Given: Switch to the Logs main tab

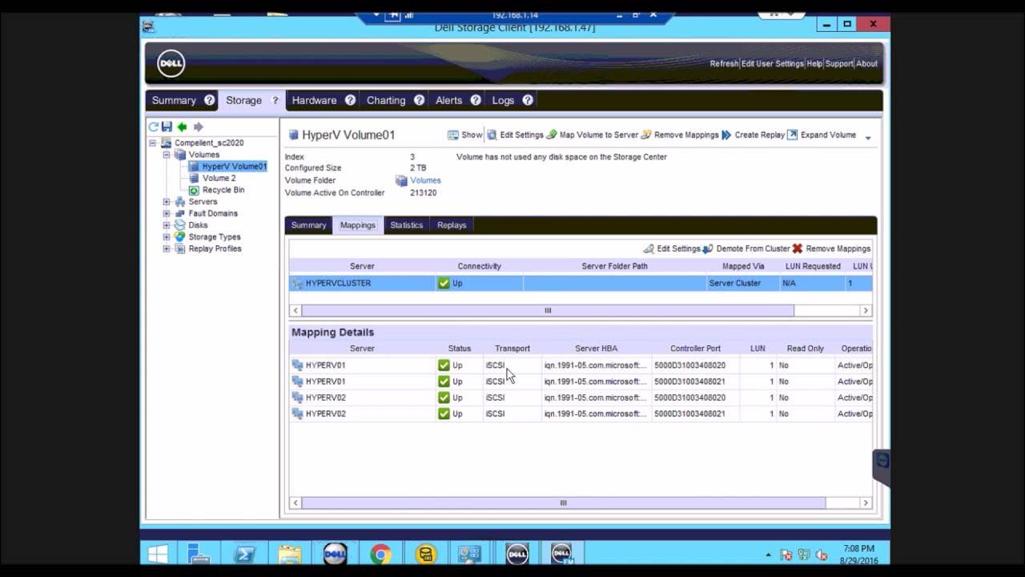Looking at the screenshot, I should (503, 100).
